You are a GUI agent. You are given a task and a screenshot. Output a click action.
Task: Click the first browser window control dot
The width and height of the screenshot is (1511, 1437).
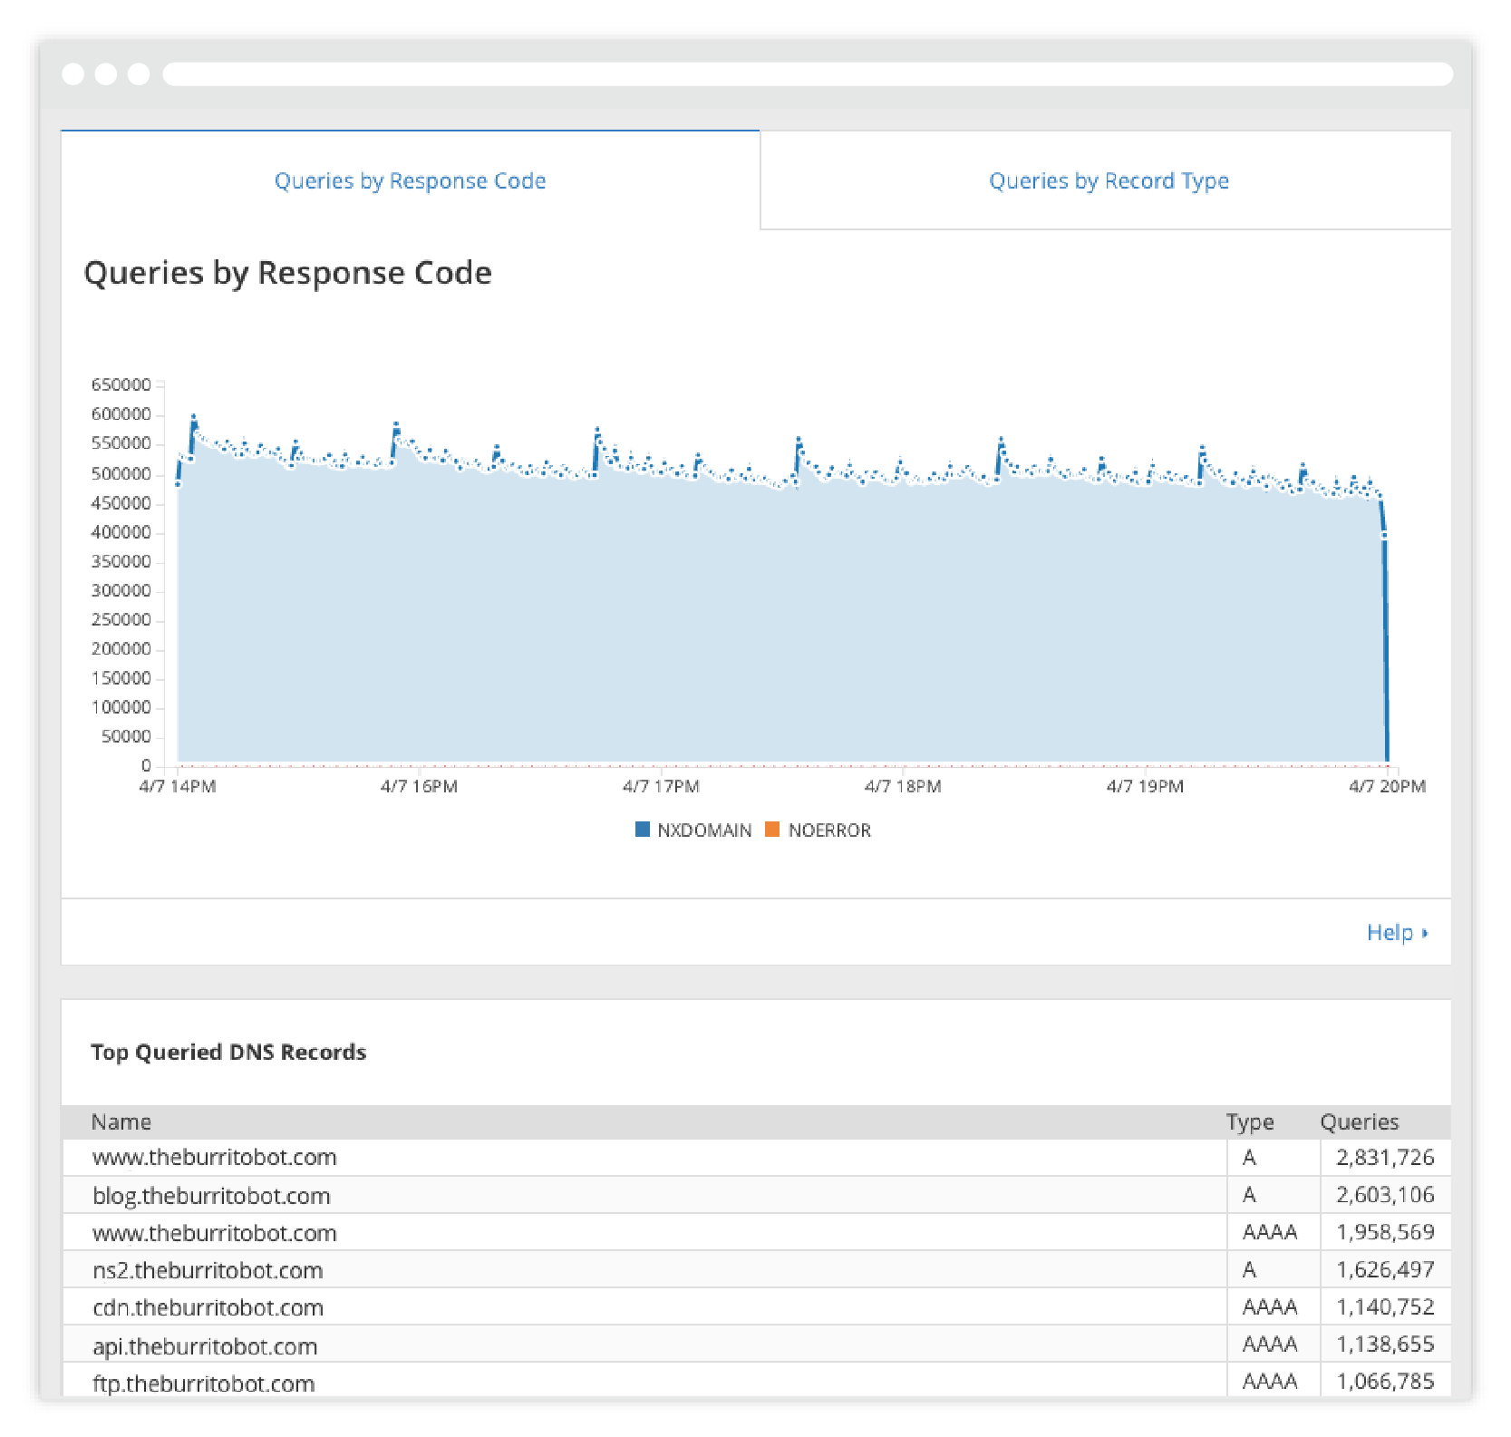pos(73,74)
